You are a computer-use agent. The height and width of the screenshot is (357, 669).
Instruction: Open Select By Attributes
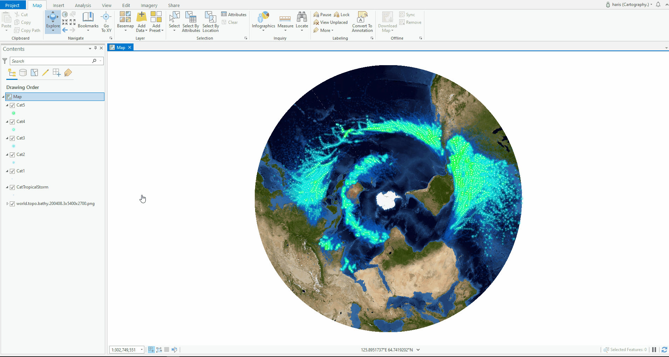point(191,22)
